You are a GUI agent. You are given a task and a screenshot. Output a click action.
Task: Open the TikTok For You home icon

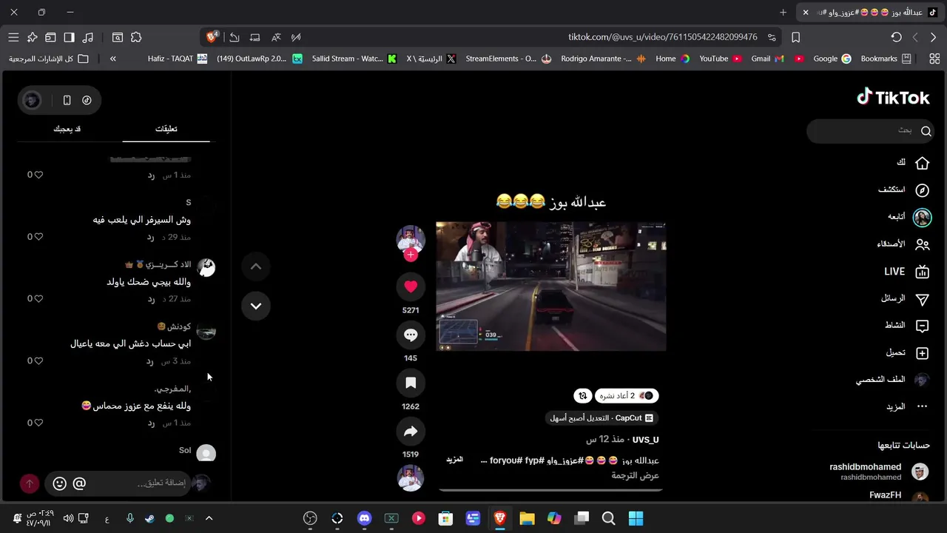pyautogui.click(x=922, y=162)
